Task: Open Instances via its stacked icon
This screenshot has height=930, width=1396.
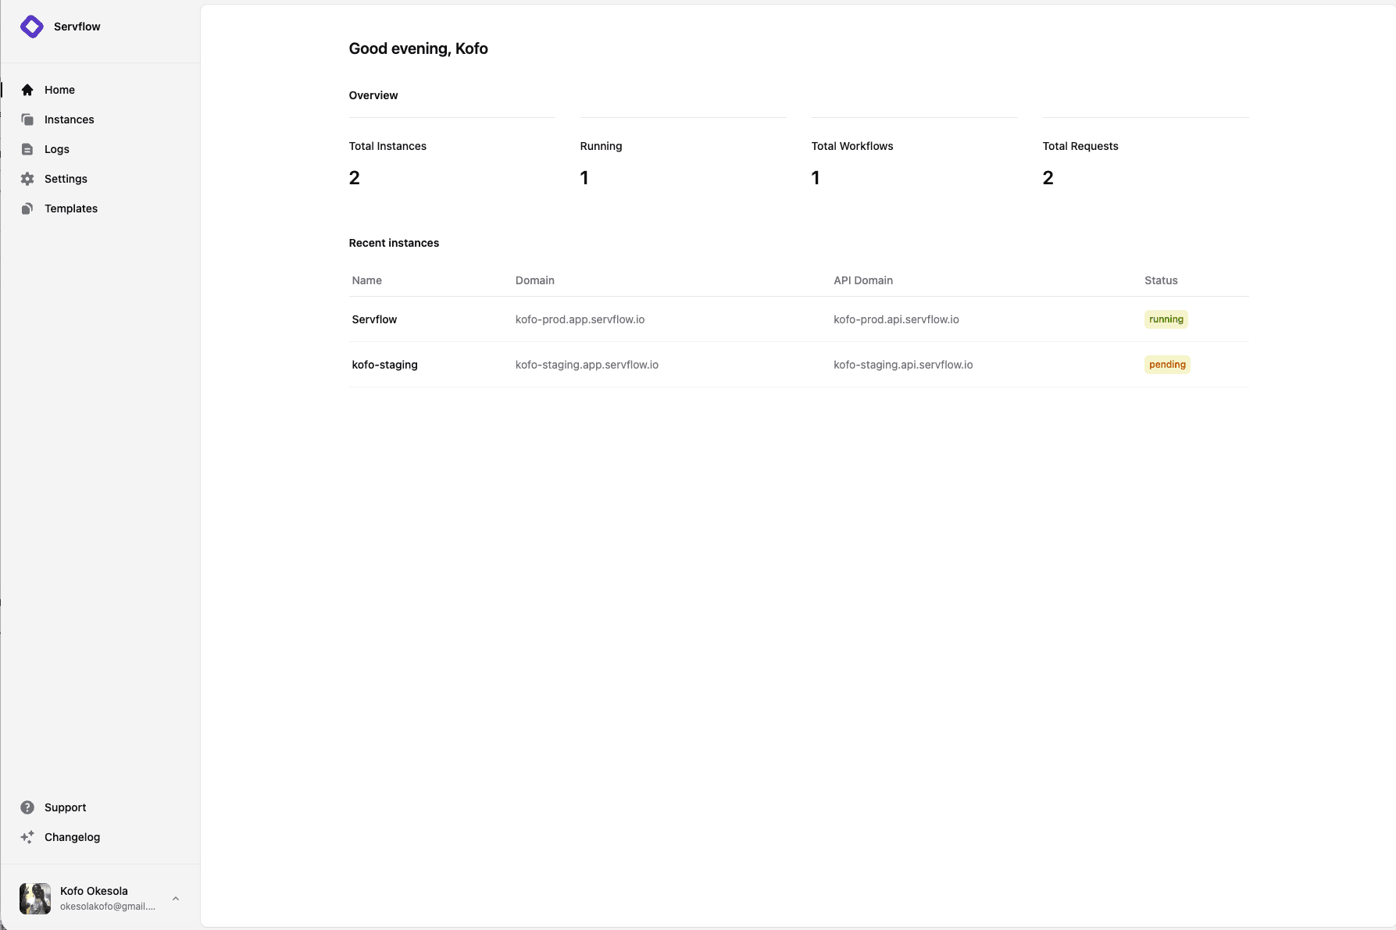Action: click(x=27, y=119)
